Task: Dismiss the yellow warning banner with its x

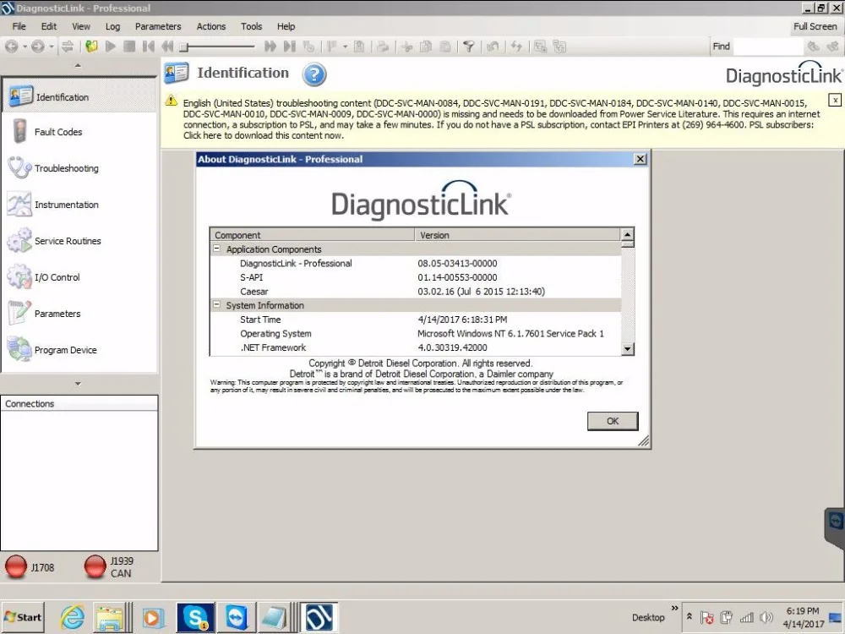Action: coord(834,100)
